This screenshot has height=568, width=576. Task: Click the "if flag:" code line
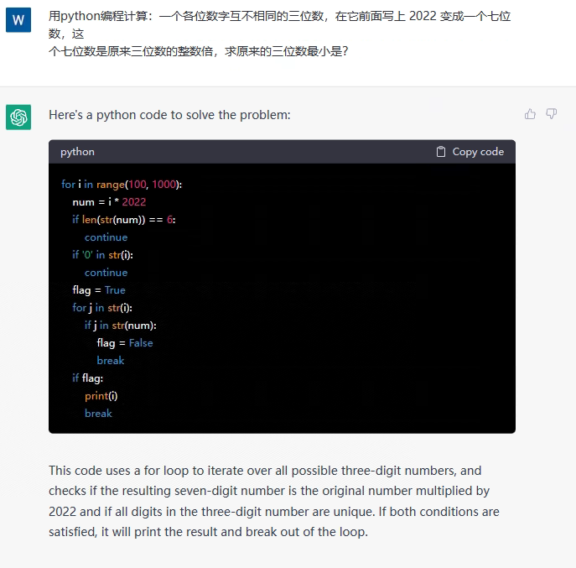point(87,378)
